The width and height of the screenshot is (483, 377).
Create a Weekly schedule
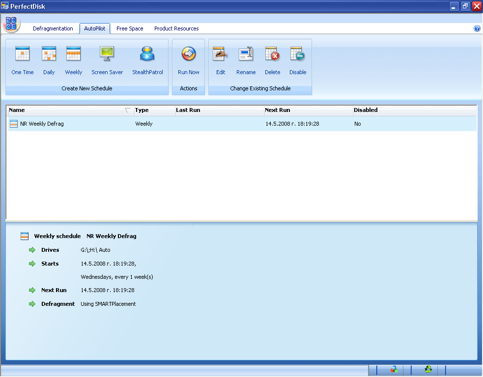73,60
